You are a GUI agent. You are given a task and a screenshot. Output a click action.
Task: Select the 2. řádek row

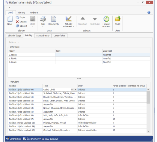point(79,55)
